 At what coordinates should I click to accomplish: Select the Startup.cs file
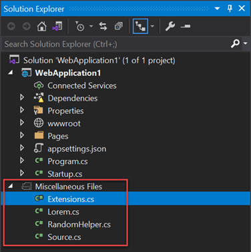[65, 174]
